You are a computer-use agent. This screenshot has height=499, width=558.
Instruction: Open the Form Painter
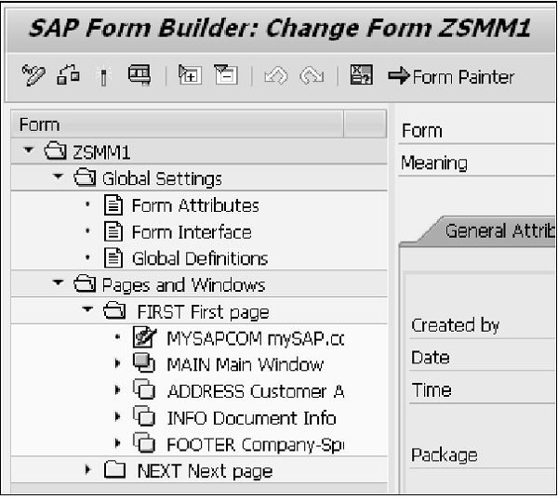pos(451,76)
